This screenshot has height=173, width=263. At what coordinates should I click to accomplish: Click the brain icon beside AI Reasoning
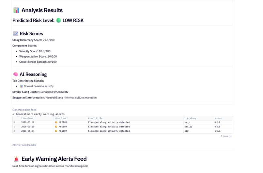click(16, 74)
